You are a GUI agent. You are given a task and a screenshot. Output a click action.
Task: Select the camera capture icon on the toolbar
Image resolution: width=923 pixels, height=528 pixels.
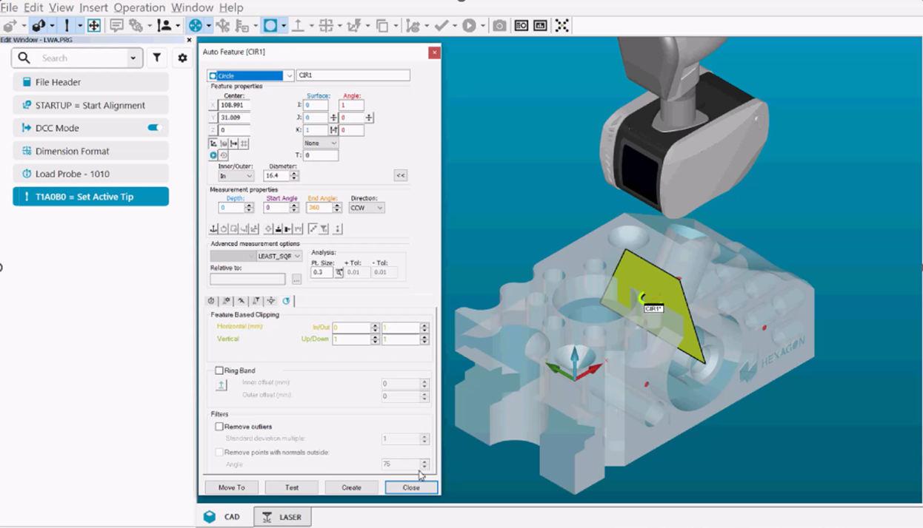(x=499, y=24)
